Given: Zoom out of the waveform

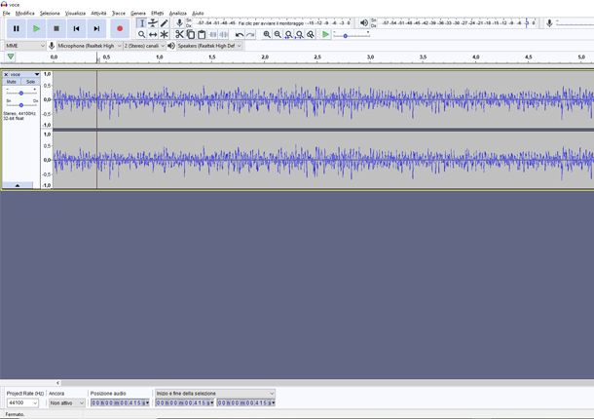Looking at the screenshot, I should click(x=278, y=34).
